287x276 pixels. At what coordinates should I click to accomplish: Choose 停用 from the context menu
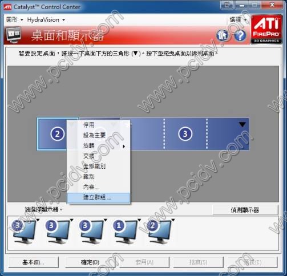[98, 125]
